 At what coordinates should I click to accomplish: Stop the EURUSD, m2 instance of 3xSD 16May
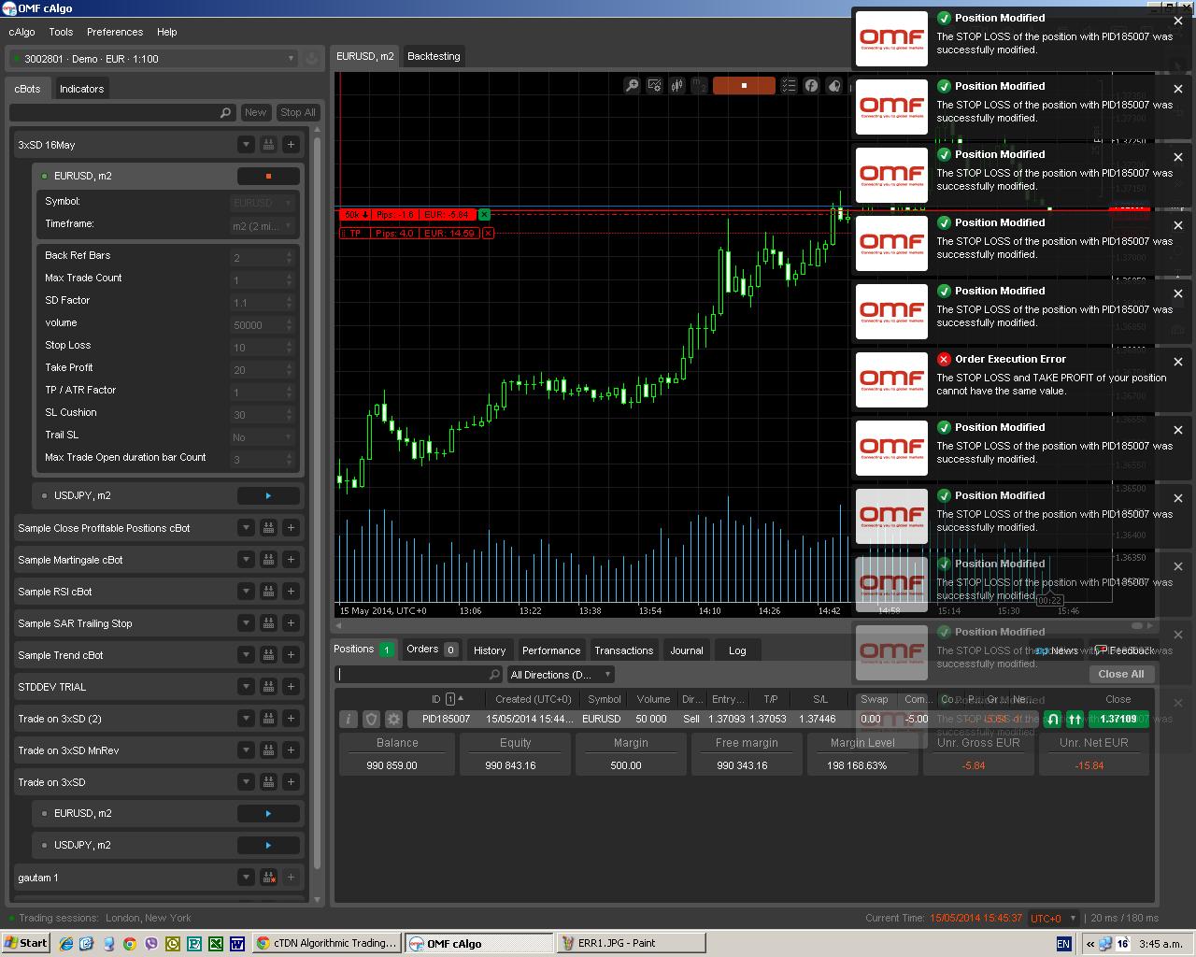268,176
